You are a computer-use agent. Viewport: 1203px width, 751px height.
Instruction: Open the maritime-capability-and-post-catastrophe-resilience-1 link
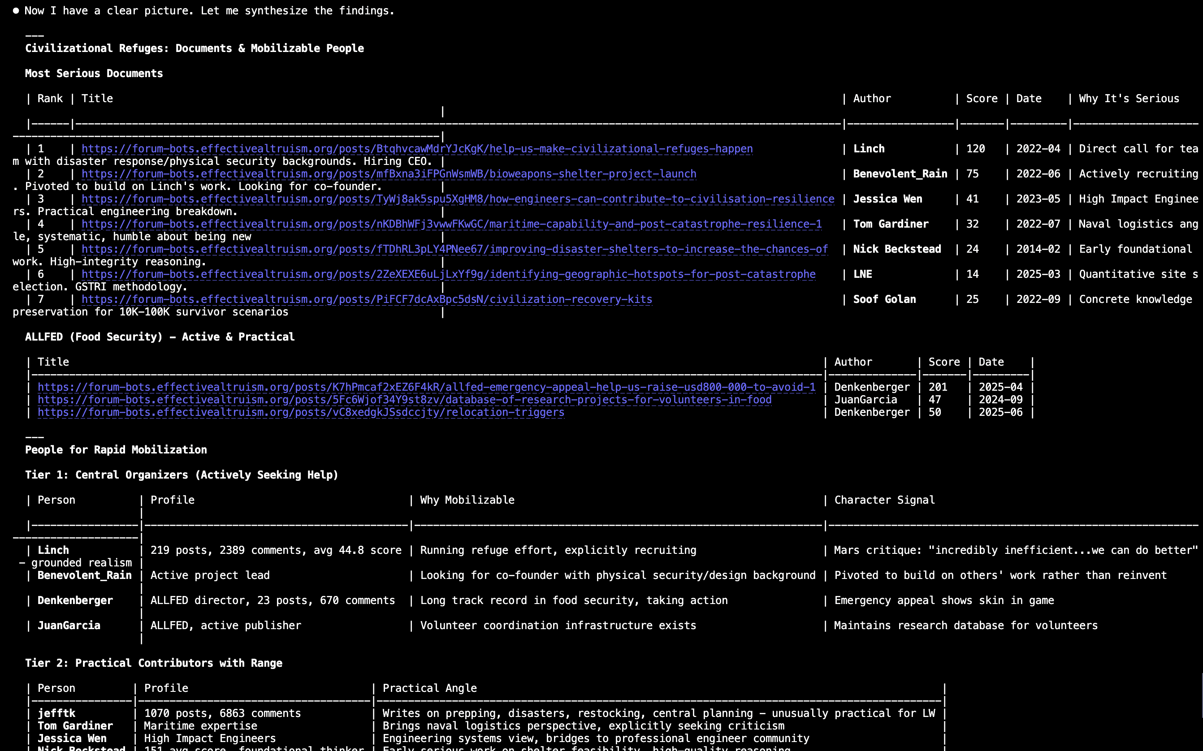pos(451,224)
